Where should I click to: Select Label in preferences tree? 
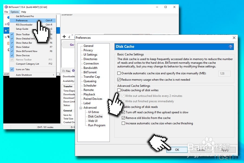(87, 103)
